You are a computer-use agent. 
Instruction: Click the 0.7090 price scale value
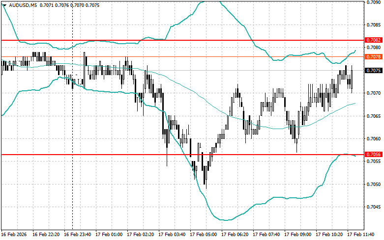click(374, 2)
